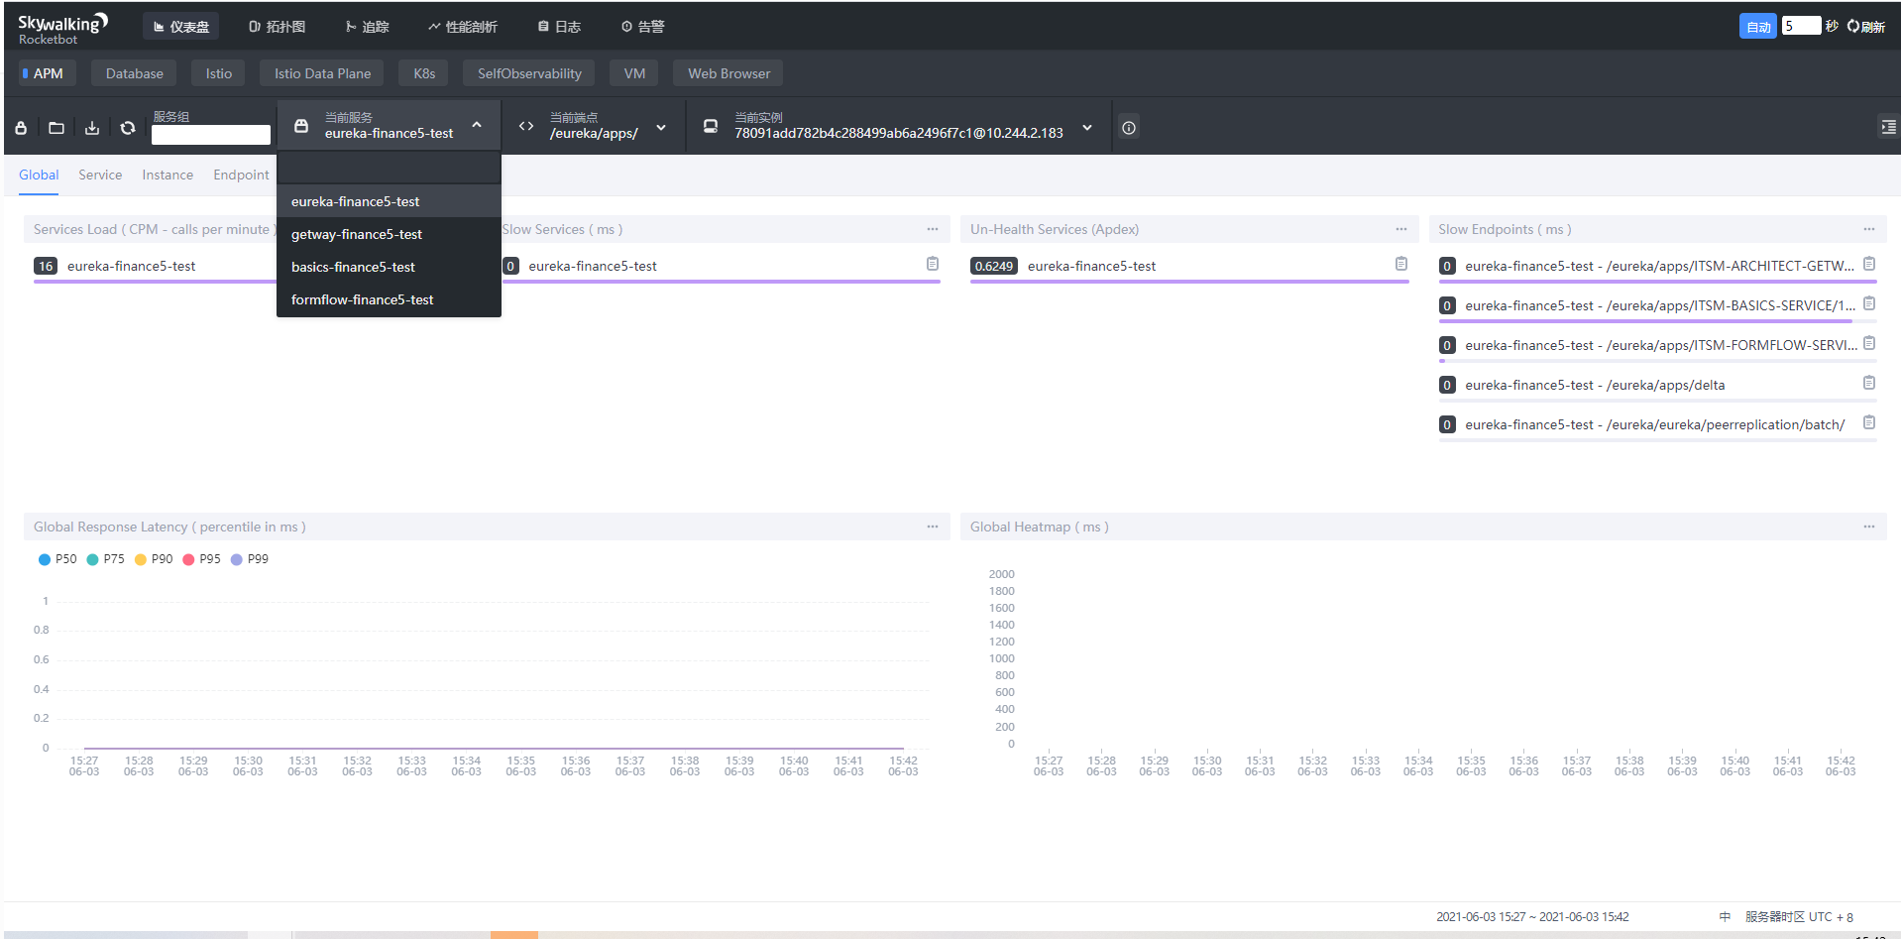Open the right side panel list icon
The image size is (1901, 939).
[1888, 127]
